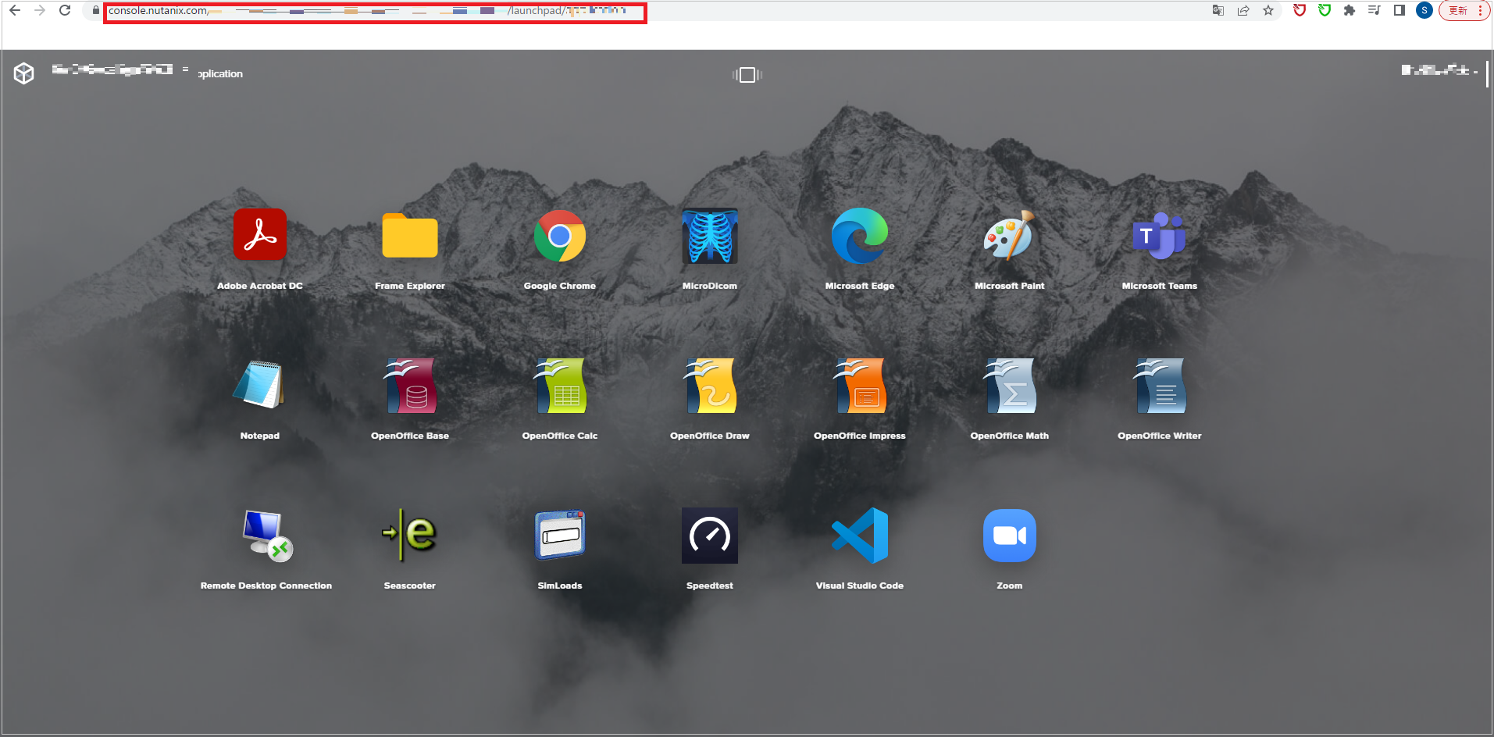Open the blurred user account menu
The width and height of the screenshot is (1494, 737).
coord(1439,71)
